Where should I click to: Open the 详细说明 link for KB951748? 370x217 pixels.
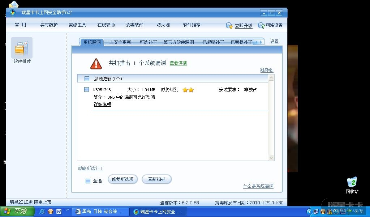tap(102, 105)
